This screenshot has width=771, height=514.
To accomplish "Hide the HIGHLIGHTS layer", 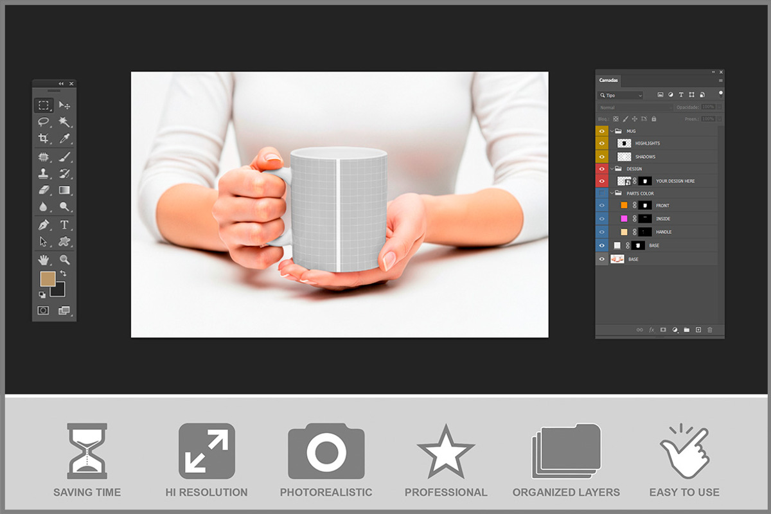I will coord(602,143).
